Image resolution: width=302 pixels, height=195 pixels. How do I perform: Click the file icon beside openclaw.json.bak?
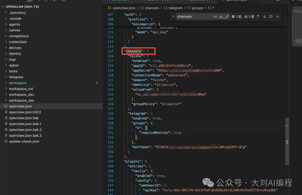(6, 118)
